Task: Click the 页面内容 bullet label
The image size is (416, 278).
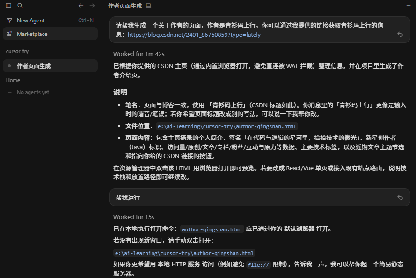Action: click(138, 138)
